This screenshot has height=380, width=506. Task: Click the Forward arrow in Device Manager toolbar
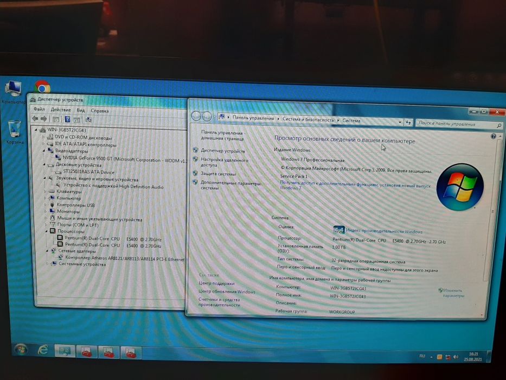click(43, 119)
